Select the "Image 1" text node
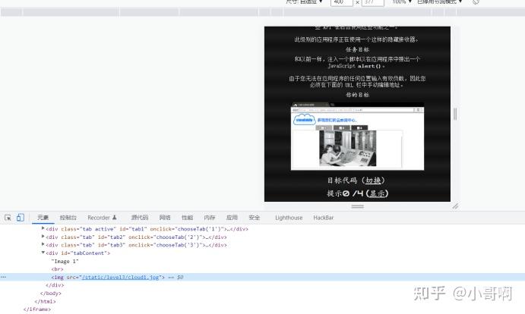This screenshot has height=314, width=525. point(65,261)
